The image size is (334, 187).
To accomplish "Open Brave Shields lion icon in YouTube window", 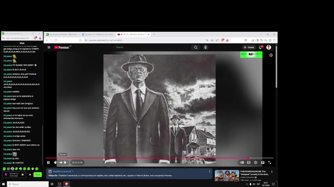I will 223,40.
